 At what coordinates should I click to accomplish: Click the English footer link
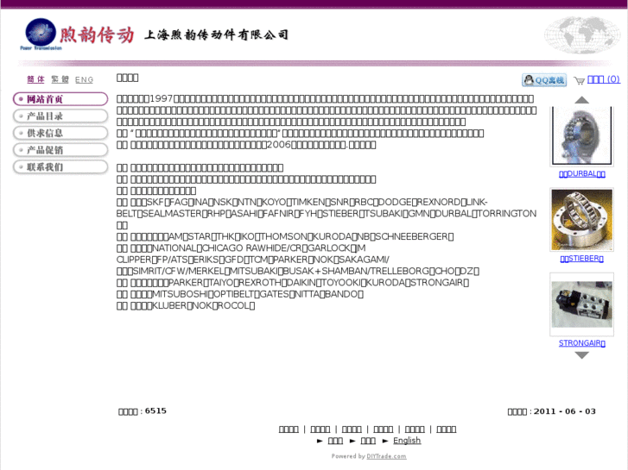(407, 441)
